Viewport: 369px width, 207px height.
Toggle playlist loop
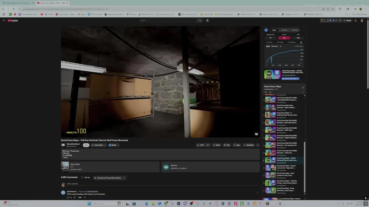point(266,92)
